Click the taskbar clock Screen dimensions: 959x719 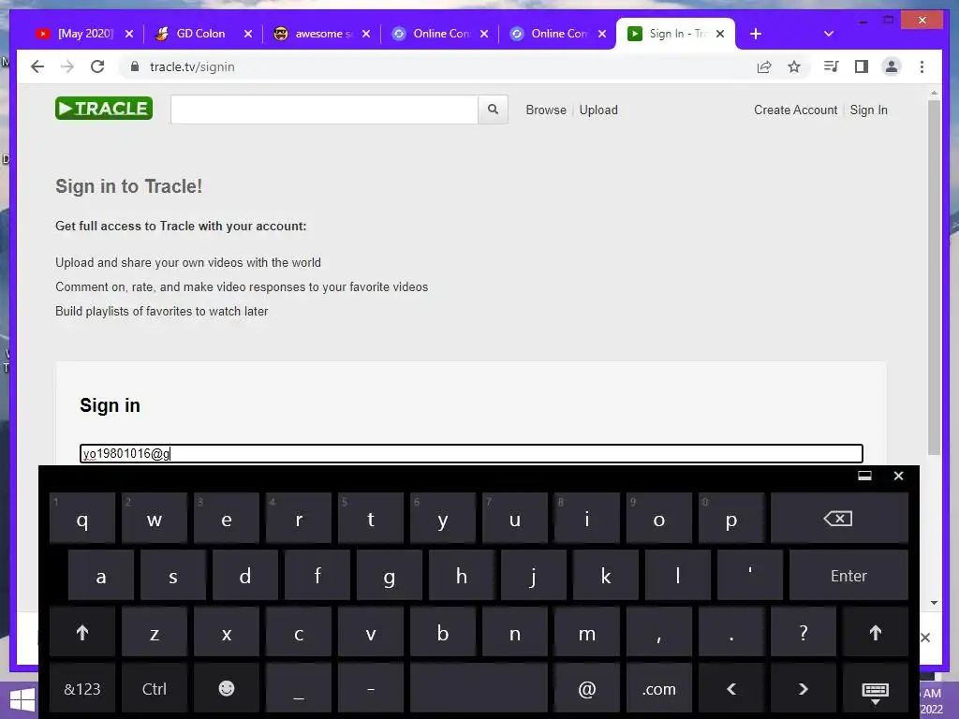coord(933,700)
